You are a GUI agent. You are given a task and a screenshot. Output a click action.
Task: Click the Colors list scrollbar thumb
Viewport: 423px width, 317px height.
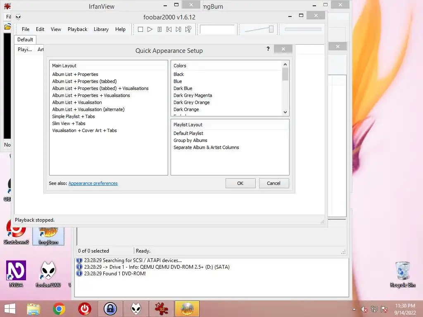(x=285, y=74)
